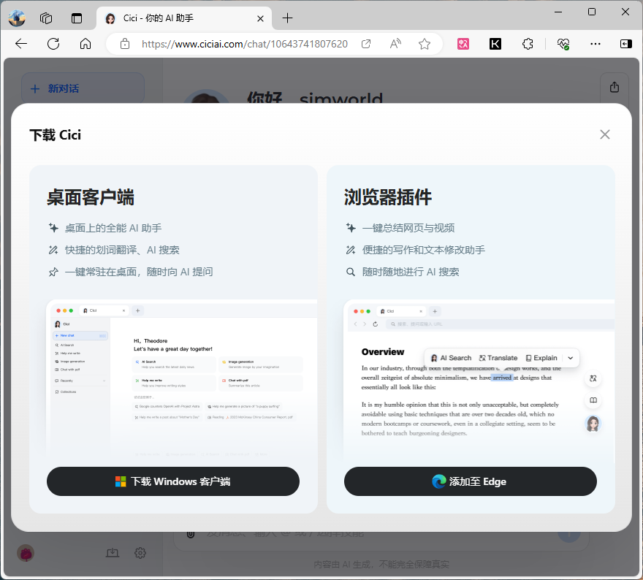Screen dimensions: 643x580
Task: Click user avatar in sidebar bottom
Action: click(x=26, y=554)
